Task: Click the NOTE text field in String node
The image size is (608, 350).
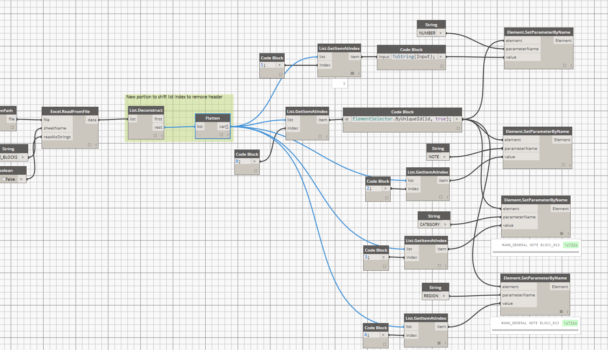Action: coord(434,157)
